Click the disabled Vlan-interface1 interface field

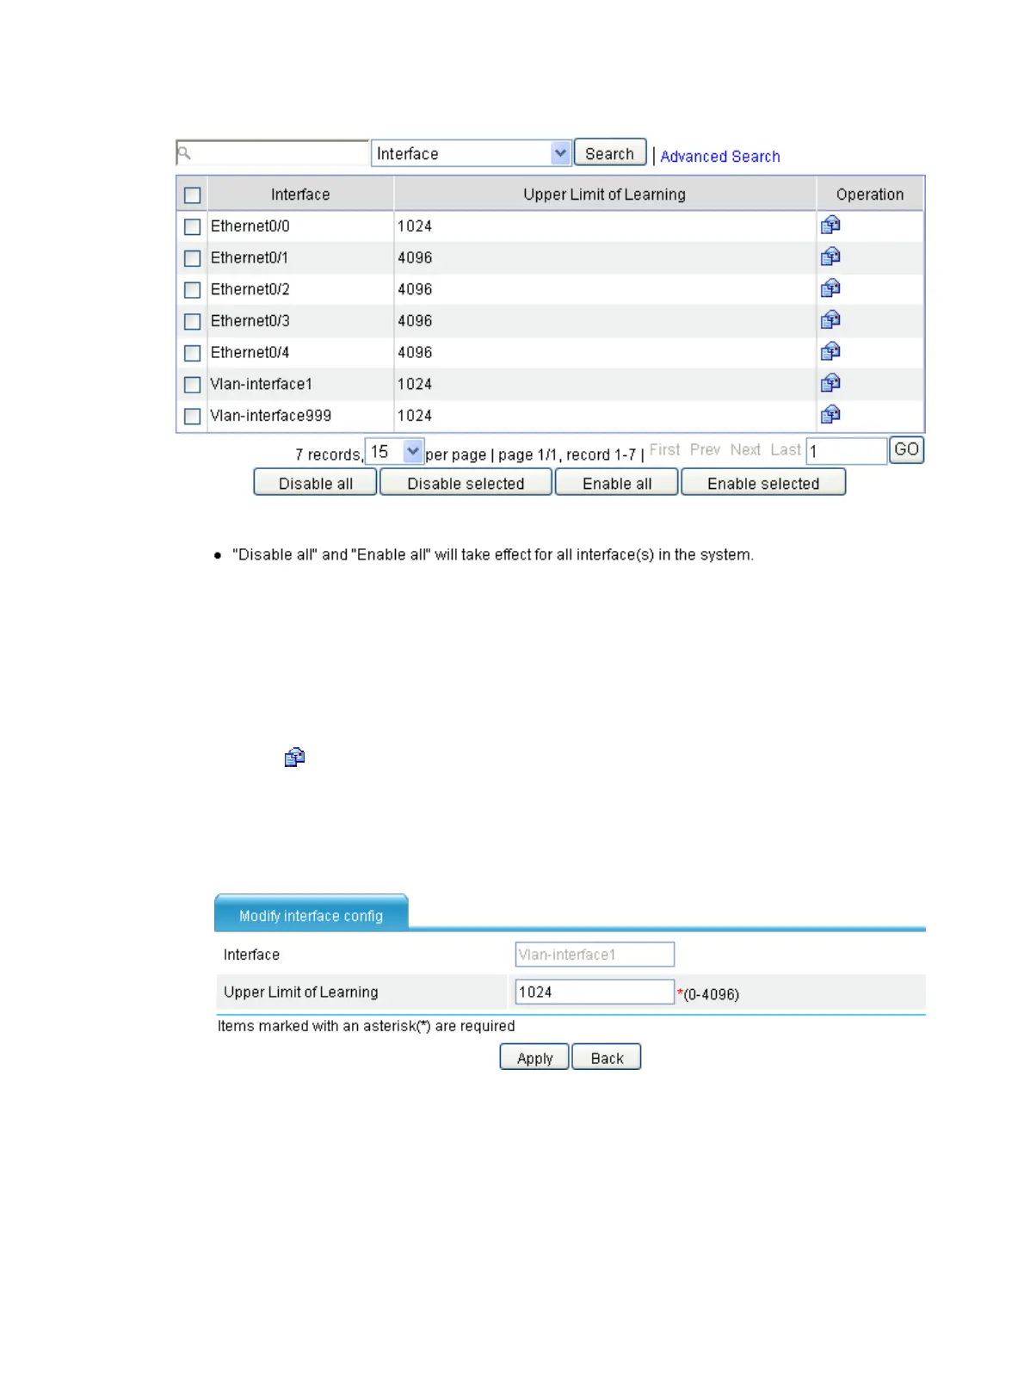[595, 955]
